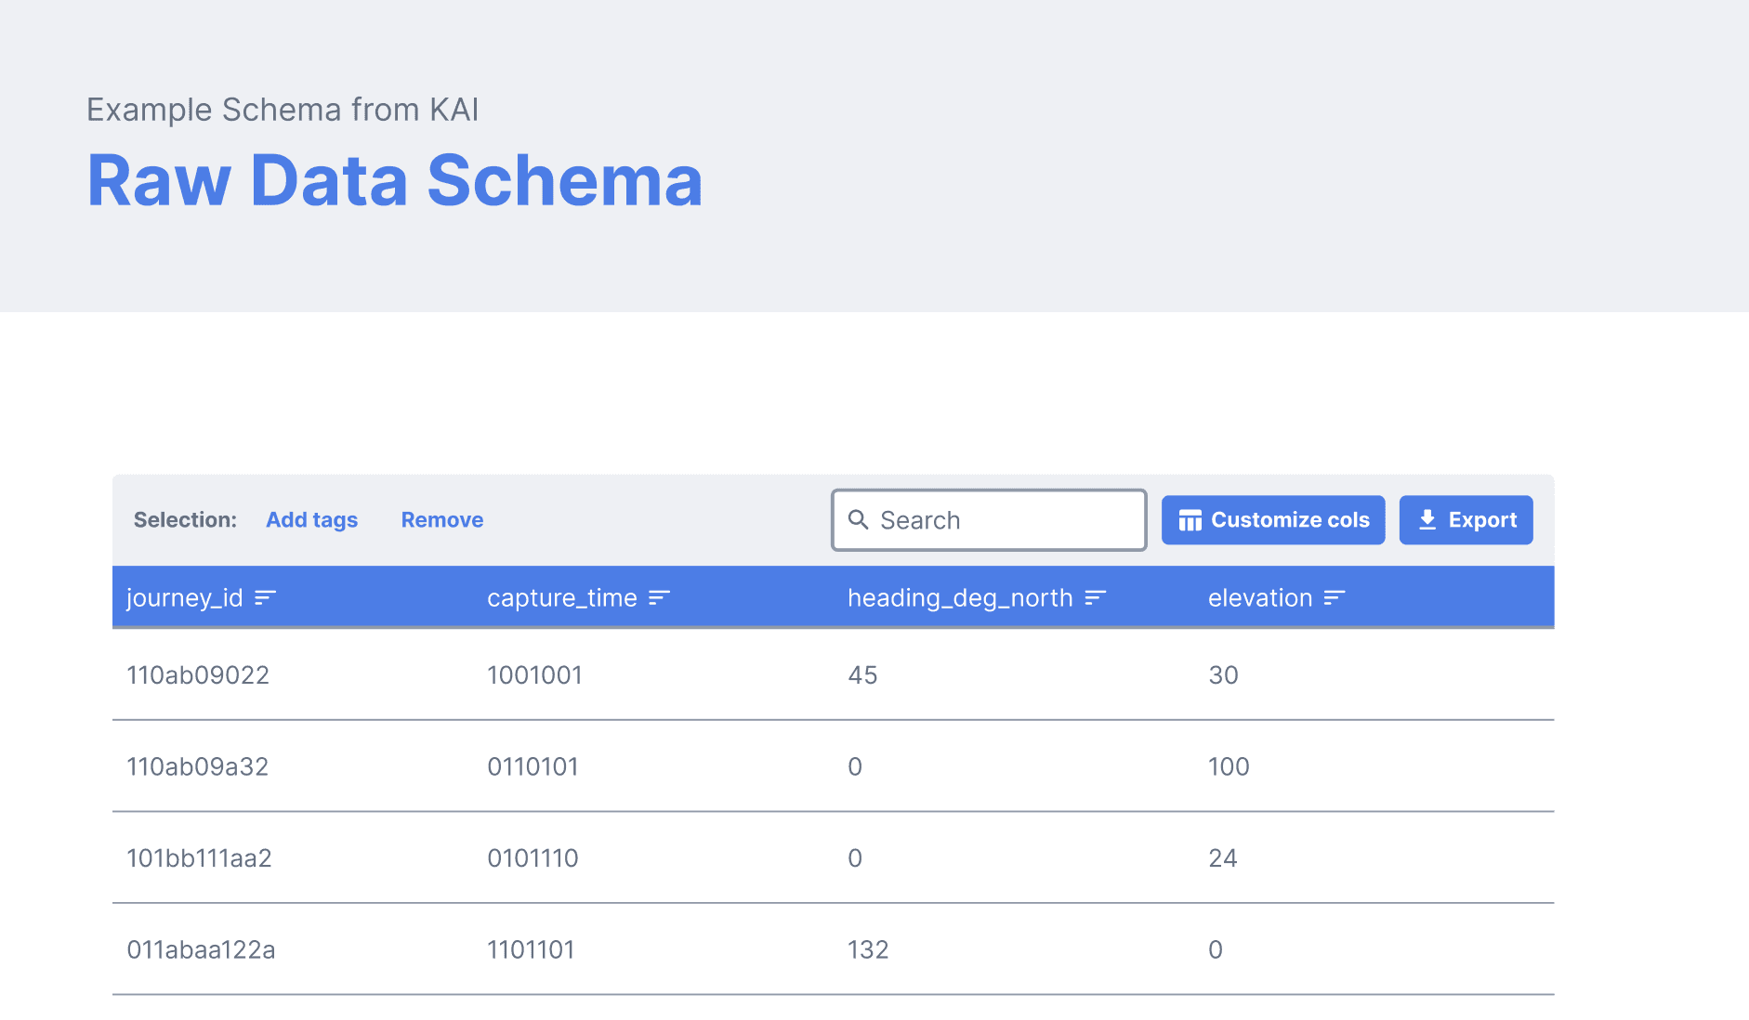Click elevation value 100
Viewport: 1749px width, 1020px height.
point(1230,766)
